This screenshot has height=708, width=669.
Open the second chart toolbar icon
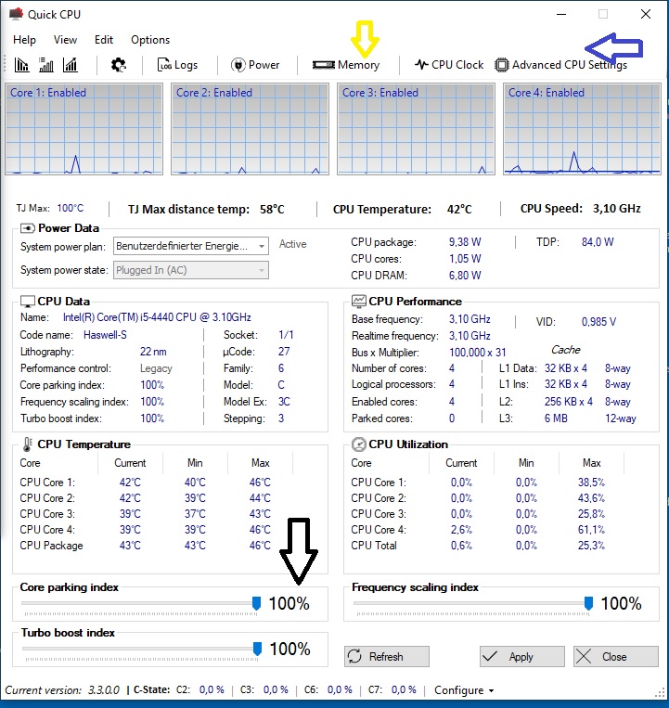tap(46, 65)
